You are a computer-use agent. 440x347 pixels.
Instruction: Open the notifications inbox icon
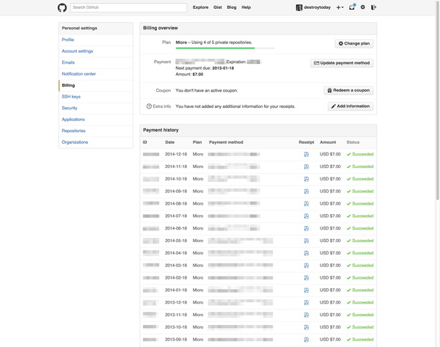point(352,7)
